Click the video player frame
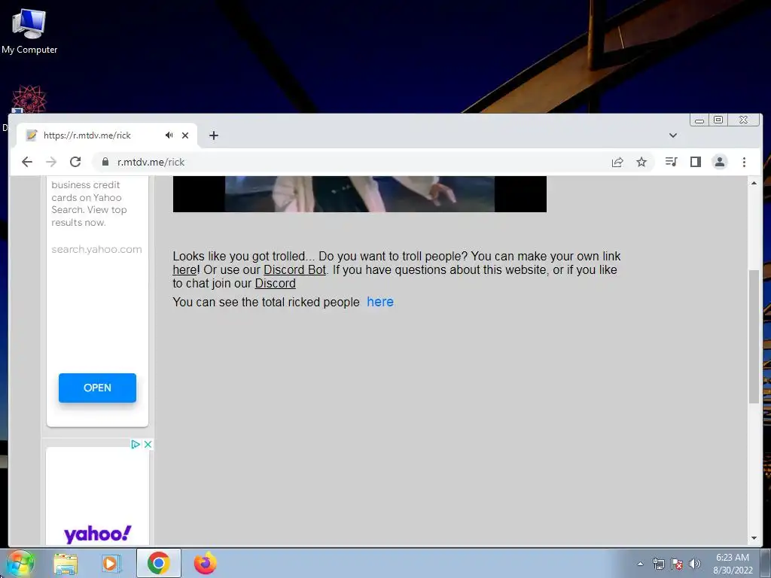Screen dimensions: 771x578 point(359,194)
